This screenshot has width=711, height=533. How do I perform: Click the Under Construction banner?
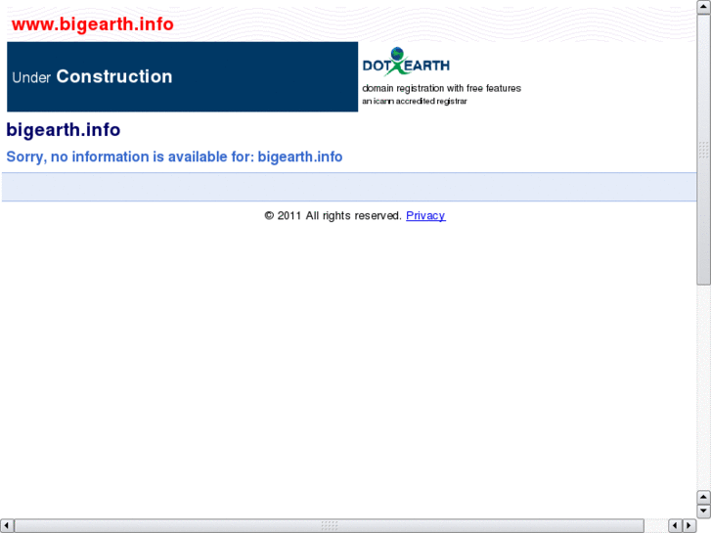point(182,76)
